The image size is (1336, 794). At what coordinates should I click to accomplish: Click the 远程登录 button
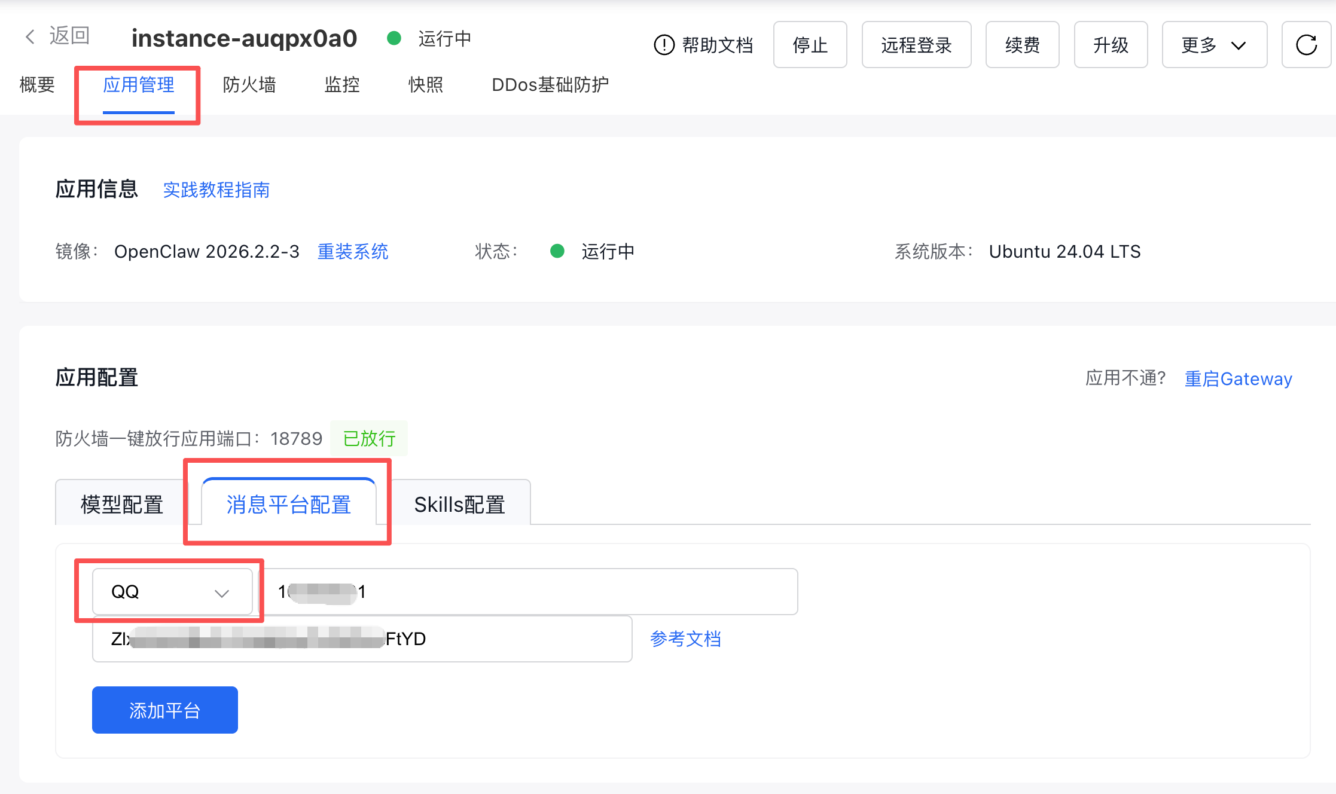916,45
